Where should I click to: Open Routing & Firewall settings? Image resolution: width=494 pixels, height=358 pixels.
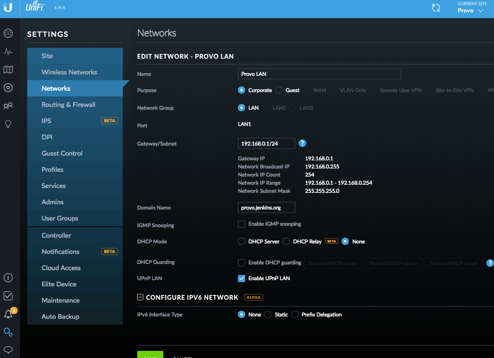68,105
